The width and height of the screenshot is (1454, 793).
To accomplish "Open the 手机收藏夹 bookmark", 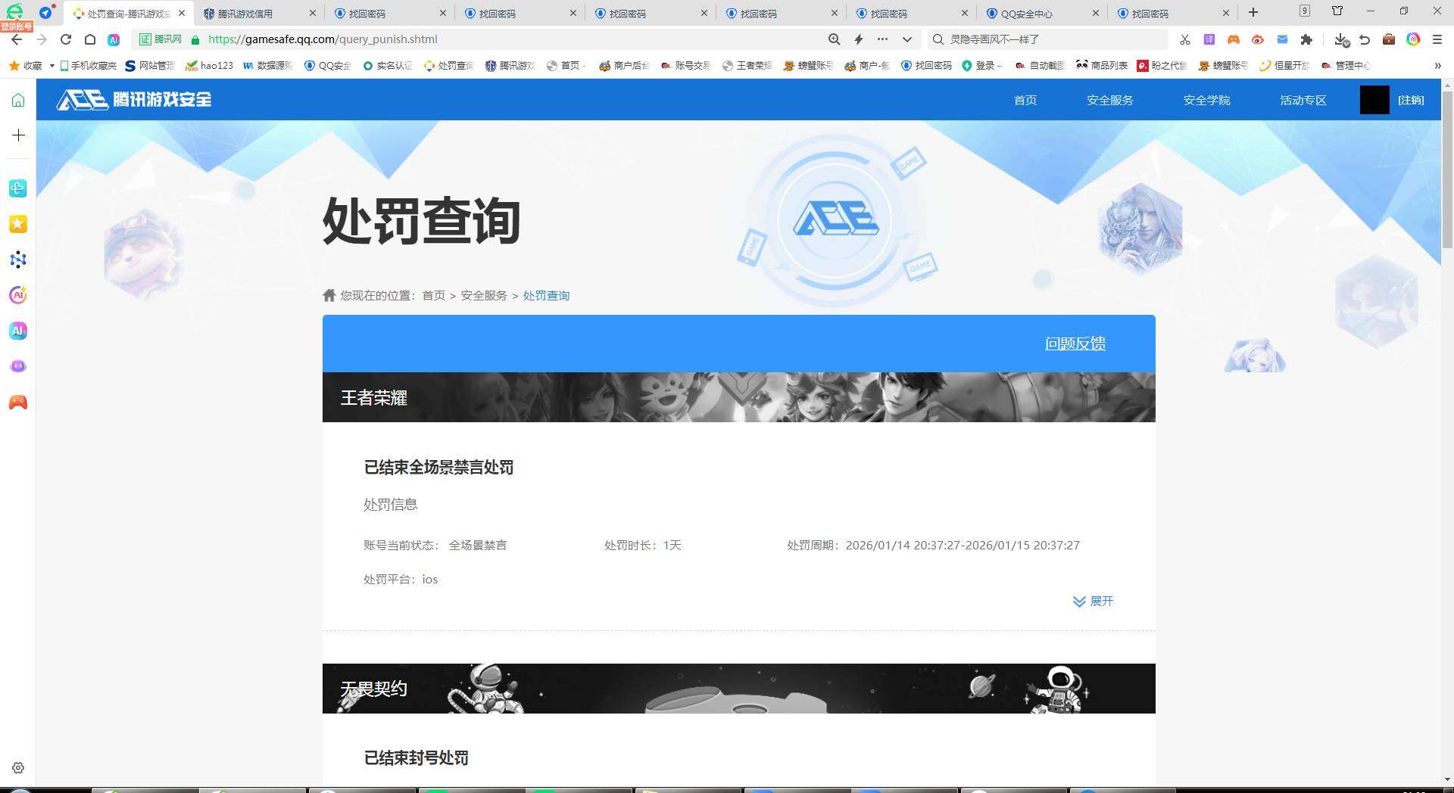I will point(89,66).
